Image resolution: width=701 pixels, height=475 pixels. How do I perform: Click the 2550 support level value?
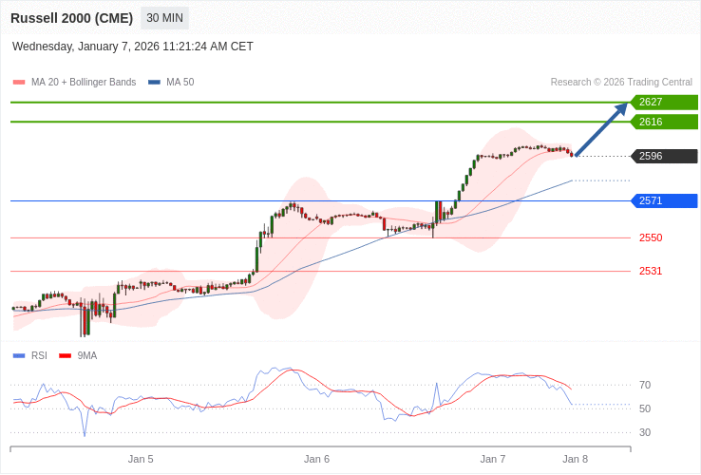pyautogui.click(x=651, y=237)
